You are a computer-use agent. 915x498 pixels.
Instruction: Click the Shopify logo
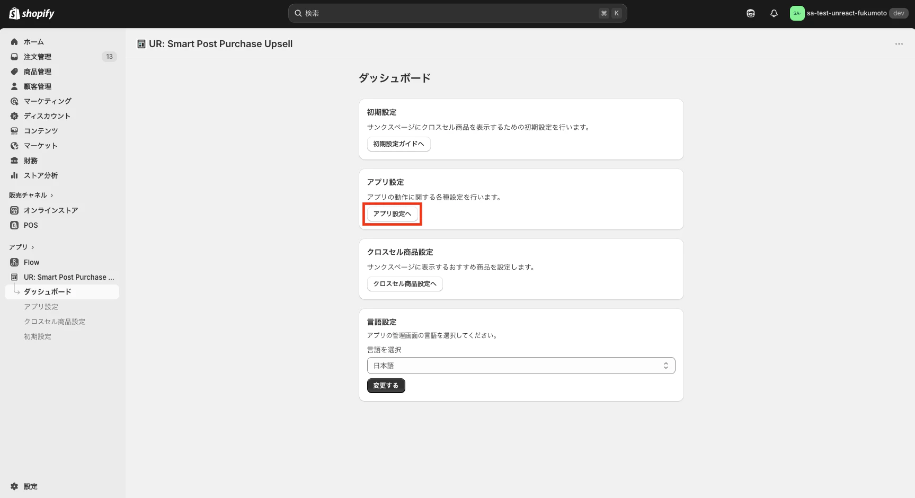tap(32, 13)
